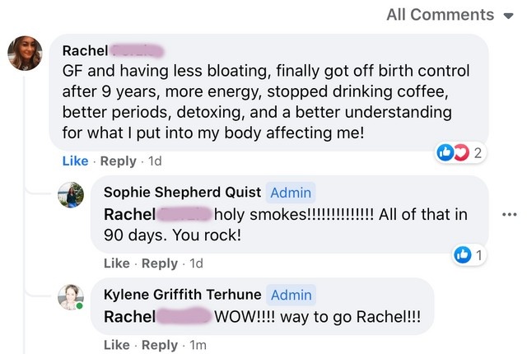Viewport: 527px width, 354px height.
Task: Click the Rachel mention in Kylene's reply
Action: [129, 317]
